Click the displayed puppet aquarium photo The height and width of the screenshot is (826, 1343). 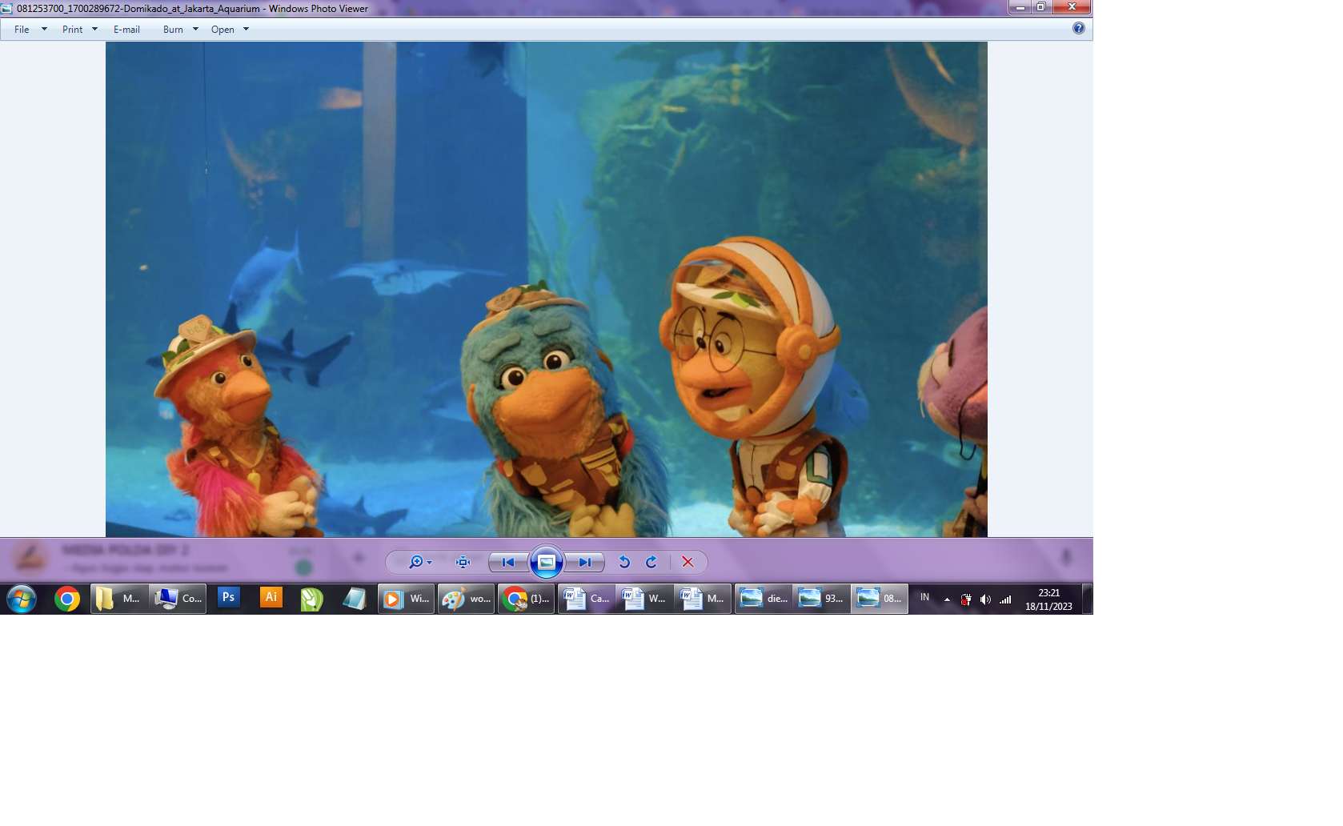(x=547, y=289)
